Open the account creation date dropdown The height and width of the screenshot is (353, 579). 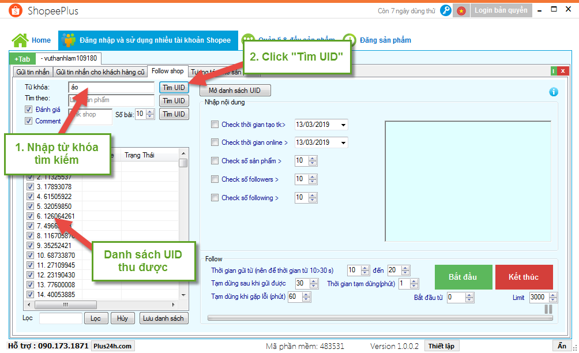coord(344,125)
